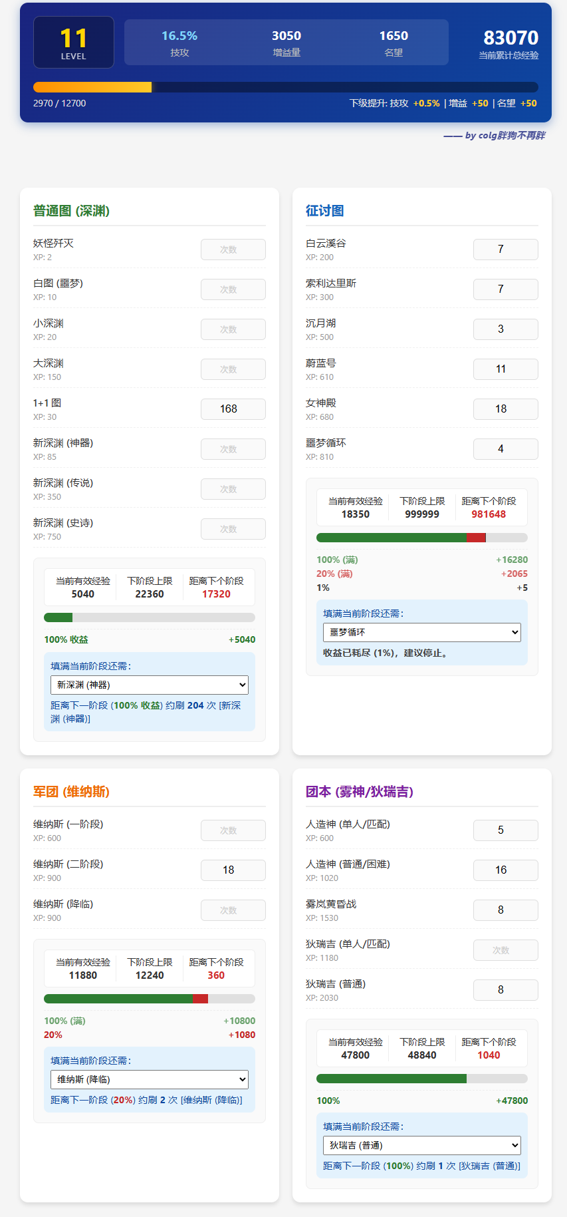Click the empty 狄瑞吉 (单人/匹配) count input

pos(505,950)
